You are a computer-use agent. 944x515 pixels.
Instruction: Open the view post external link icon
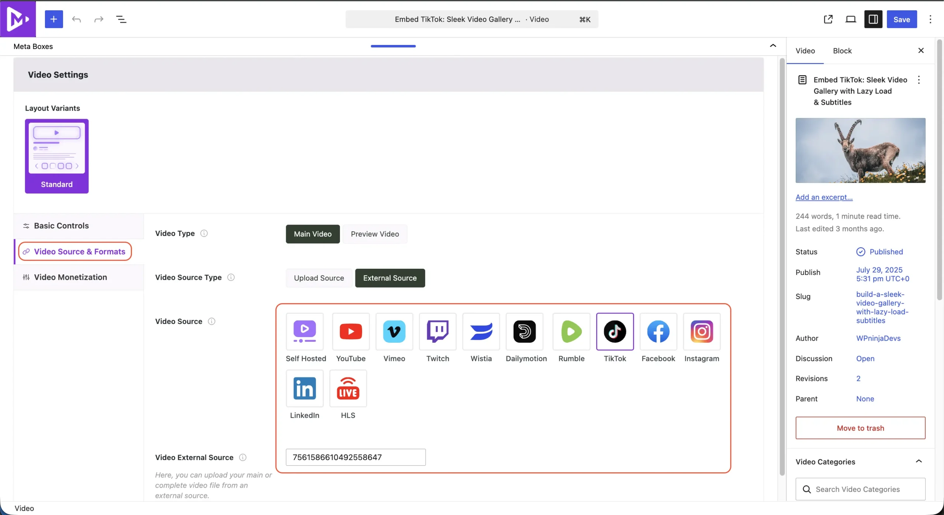point(828,19)
